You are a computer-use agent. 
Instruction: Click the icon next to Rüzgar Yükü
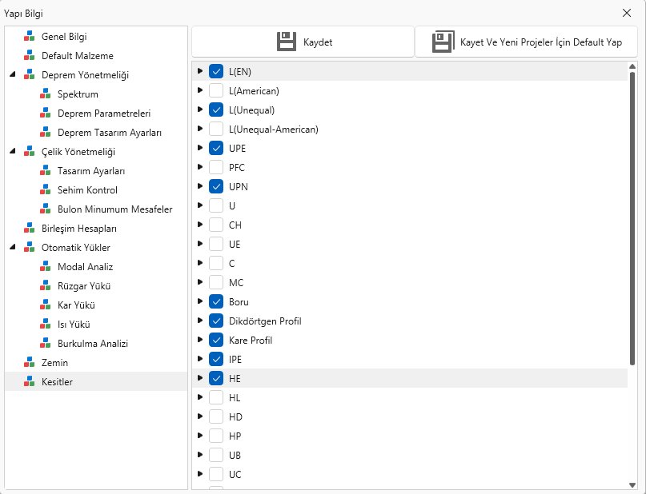[x=46, y=286]
